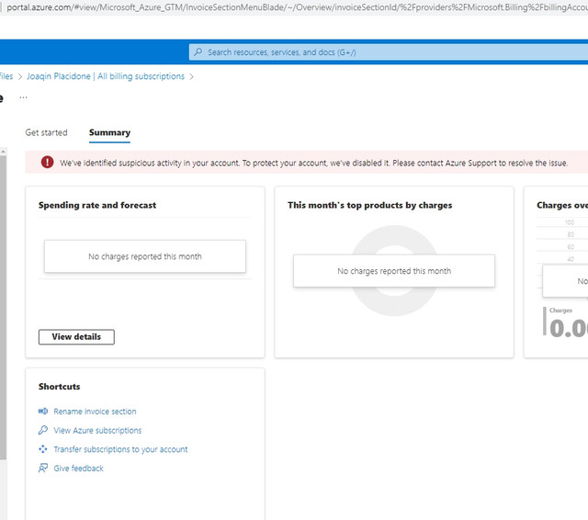Click the Spending rate and forecast heading
The width and height of the screenshot is (588, 520).
click(x=97, y=205)
